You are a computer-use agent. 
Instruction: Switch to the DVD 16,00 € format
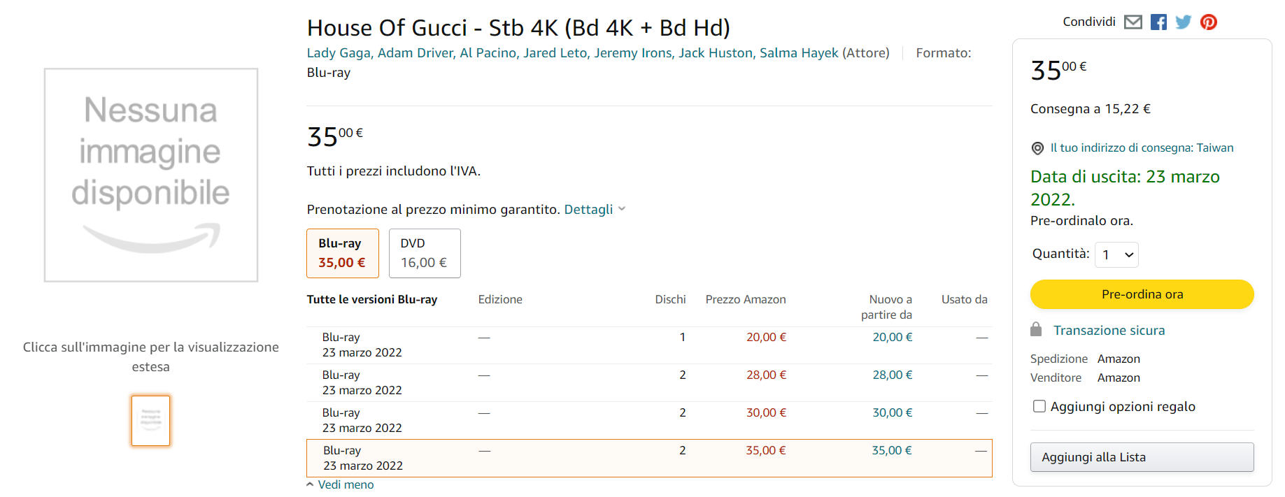tap(424, 253)
